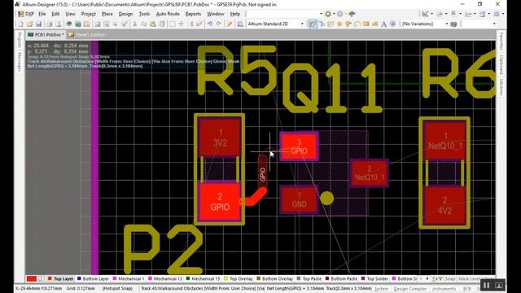Select the Bottom Overlay layer tab
Screen dimensions: 521x293
(x=275, y=278)
